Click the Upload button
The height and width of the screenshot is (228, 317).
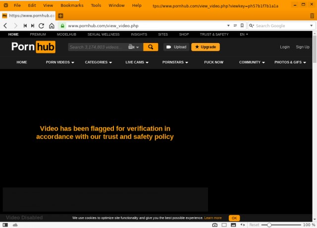click(x=176, y=47)
